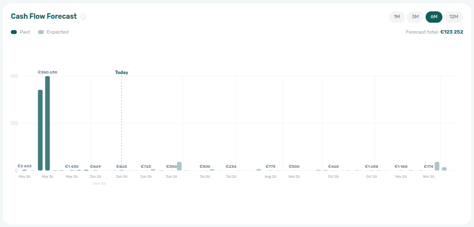Click the €775 value label

(x=271, y=166)
